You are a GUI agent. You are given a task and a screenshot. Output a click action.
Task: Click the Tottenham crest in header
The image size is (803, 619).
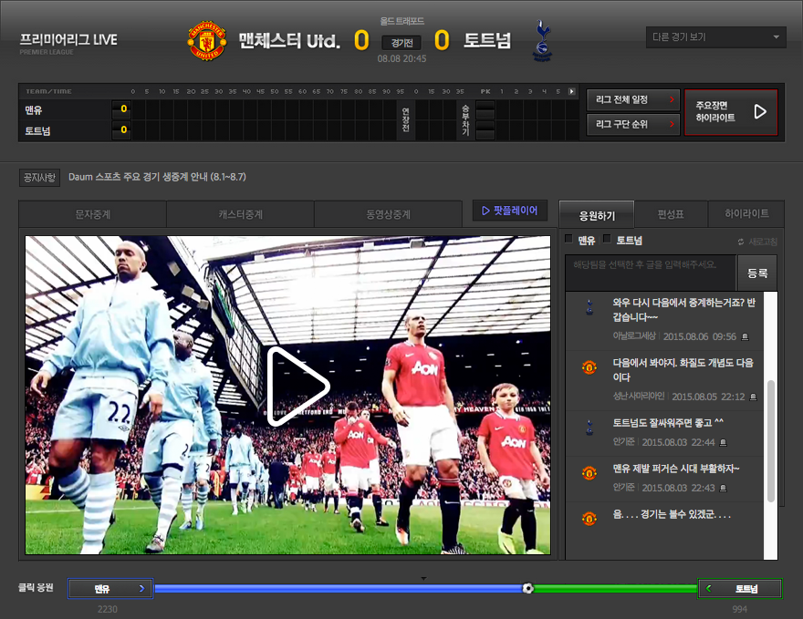542,42
